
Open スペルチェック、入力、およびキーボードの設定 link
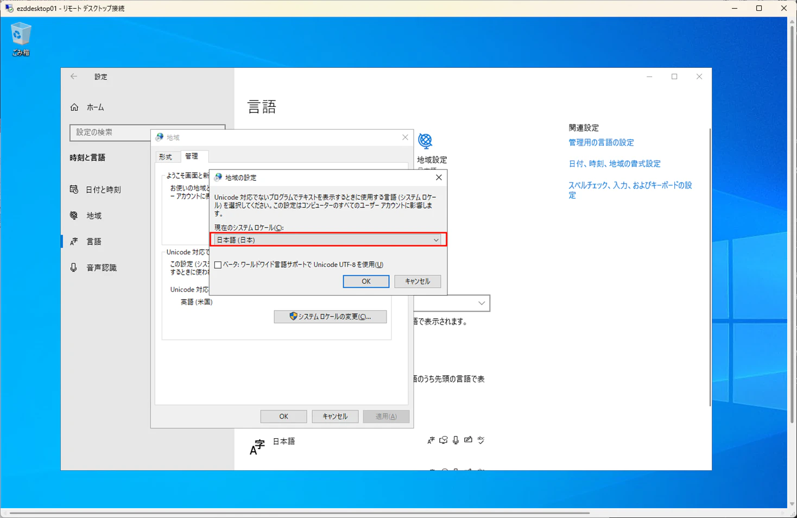pos(630,190)
